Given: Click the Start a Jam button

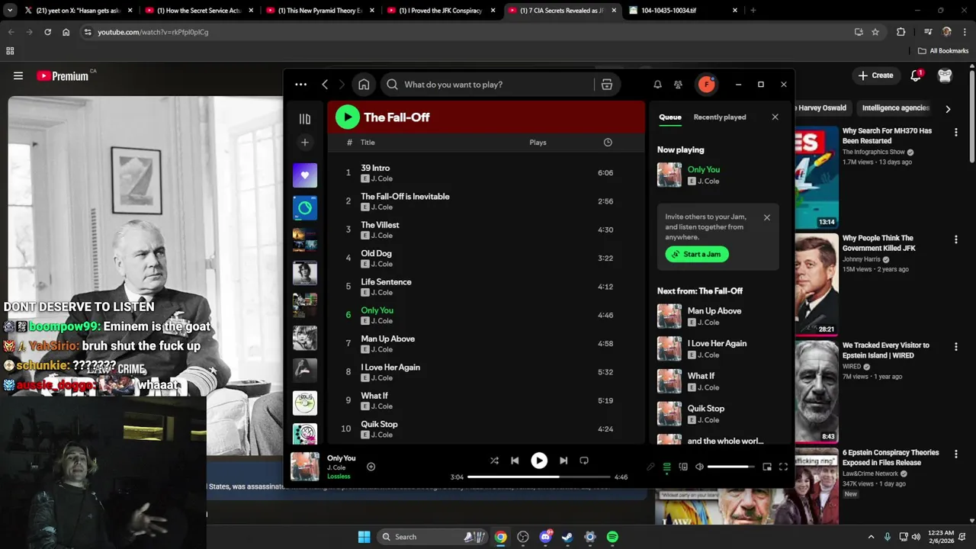Looking at the screenshot, I should click(x=697, y=254).
